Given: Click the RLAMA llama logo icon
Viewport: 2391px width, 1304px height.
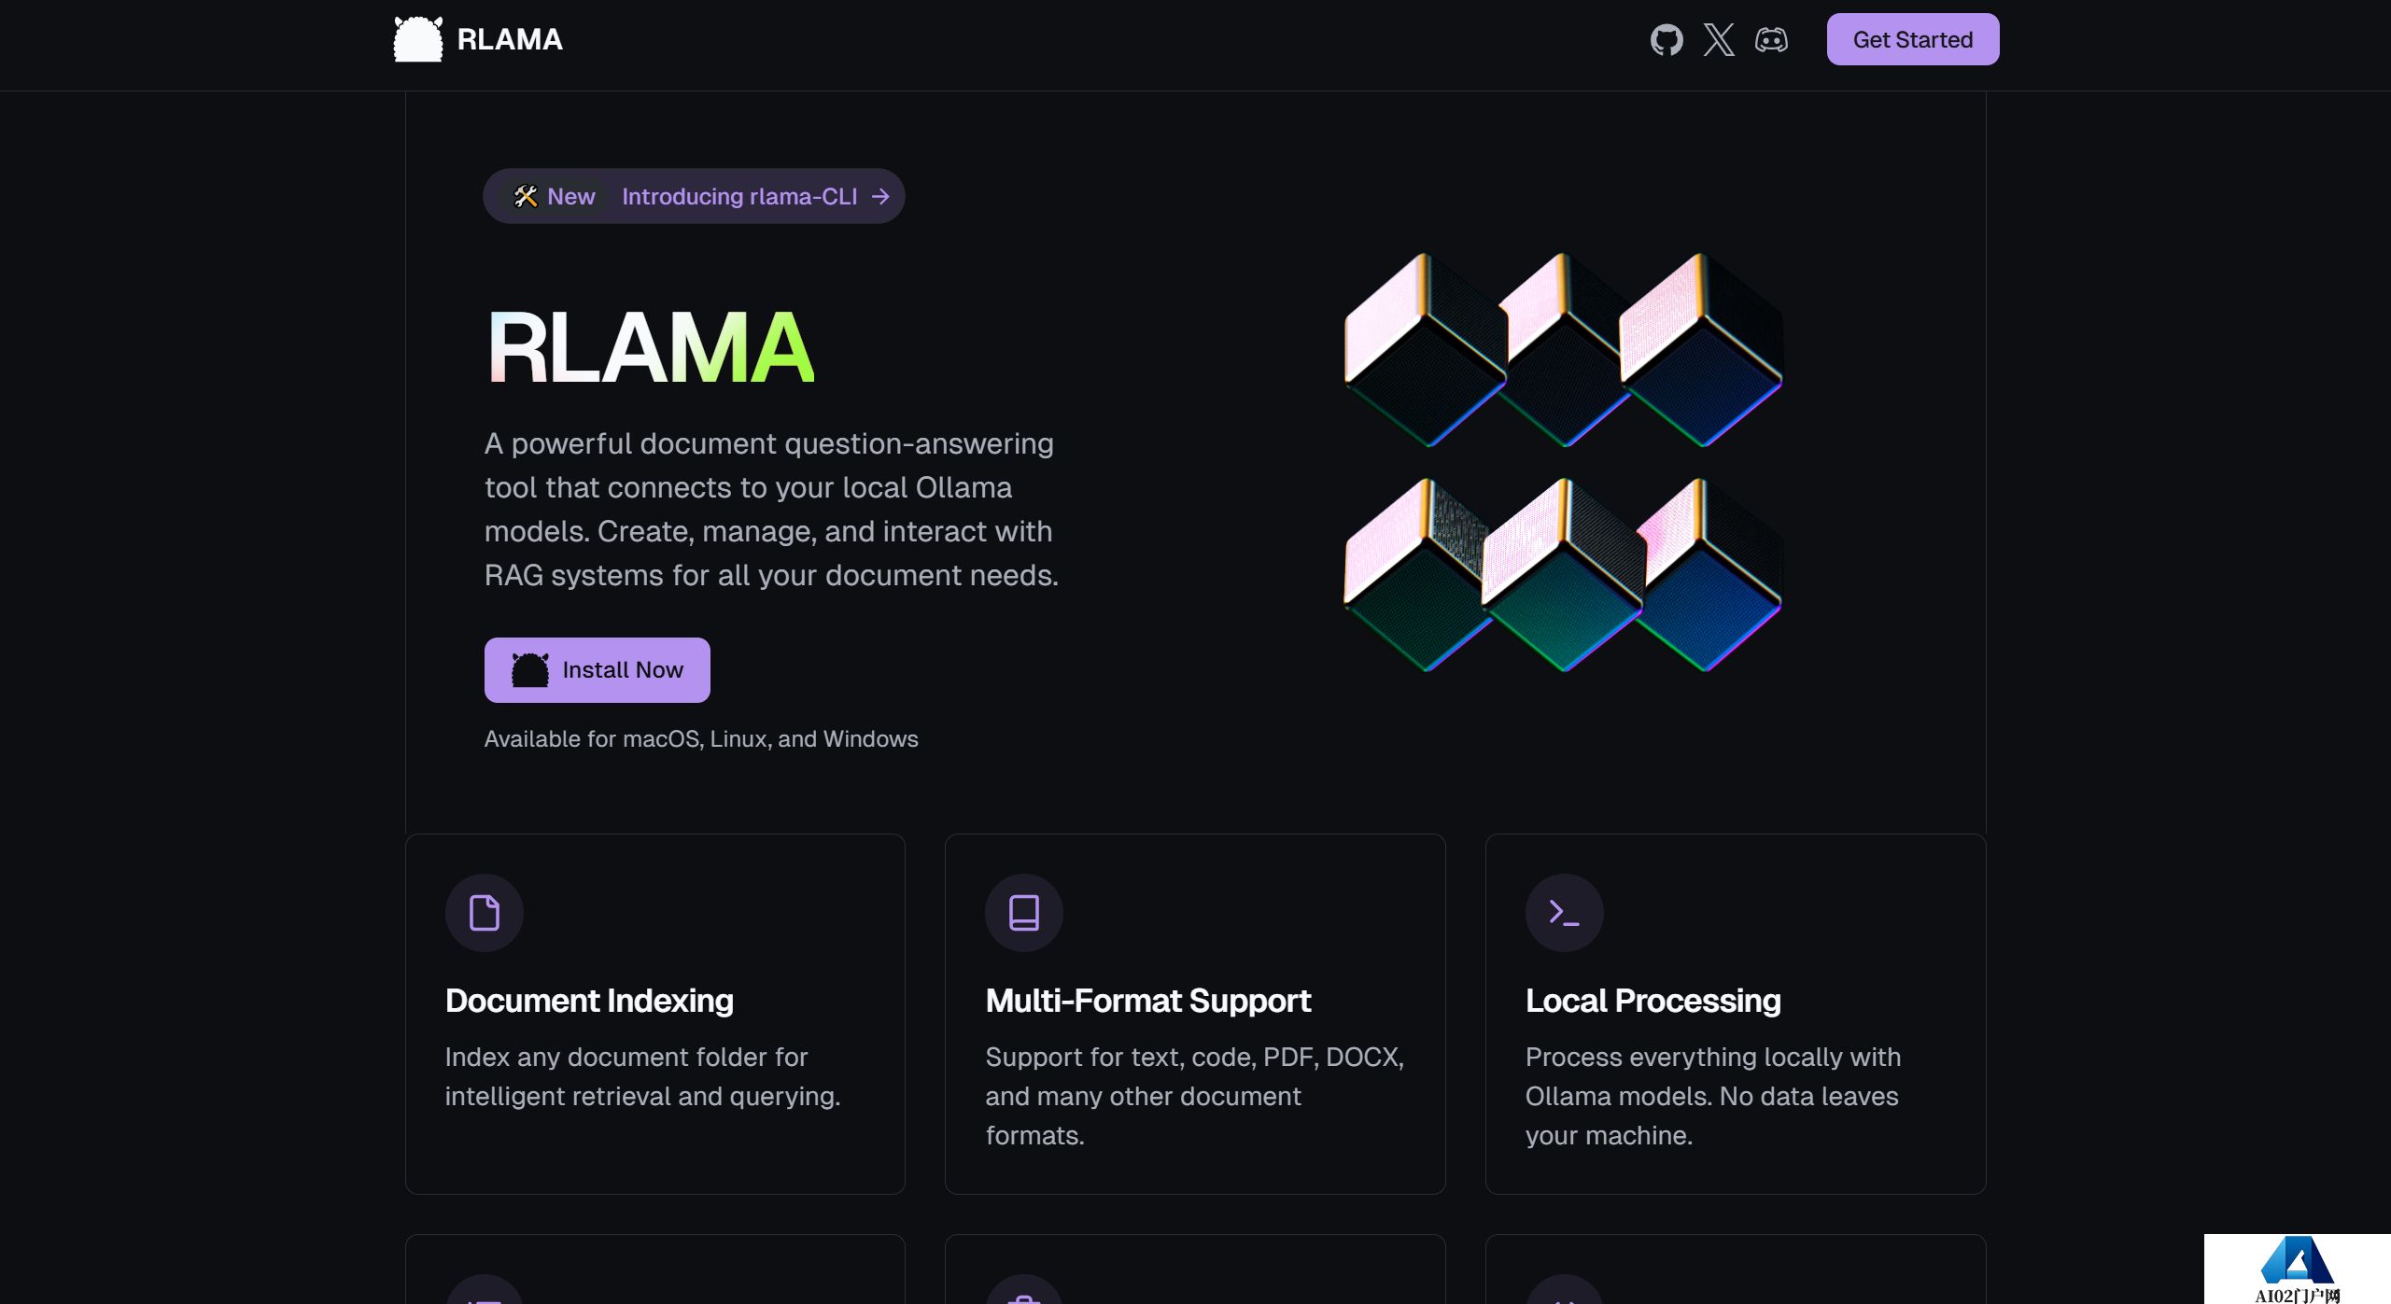Looking at the screenshot, I should tap(418, 39).
